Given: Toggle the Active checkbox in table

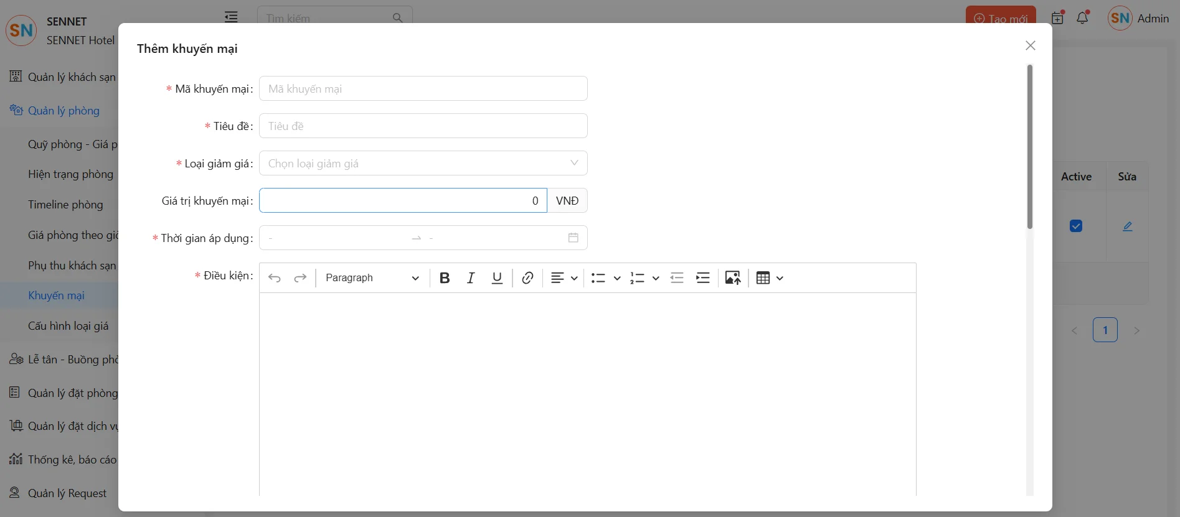Looking at the screenshot, I should pyautogui.click(x=1076, y=226).
